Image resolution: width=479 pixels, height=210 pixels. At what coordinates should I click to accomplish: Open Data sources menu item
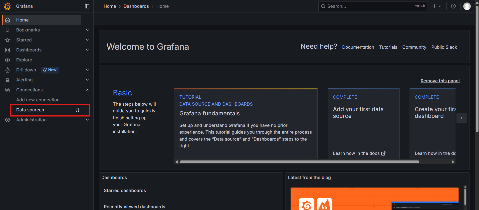[x=30, y=110]
